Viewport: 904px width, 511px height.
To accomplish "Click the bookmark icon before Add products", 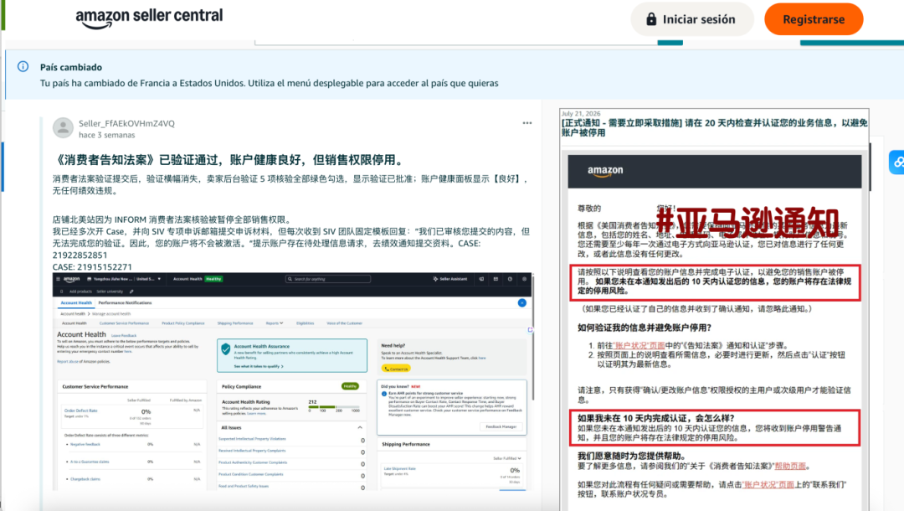I will coord(62,292).
